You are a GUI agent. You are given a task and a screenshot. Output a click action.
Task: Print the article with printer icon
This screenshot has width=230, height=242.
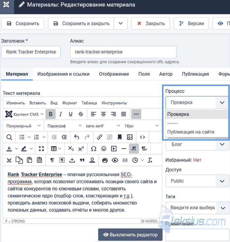[x=105, y=160]
